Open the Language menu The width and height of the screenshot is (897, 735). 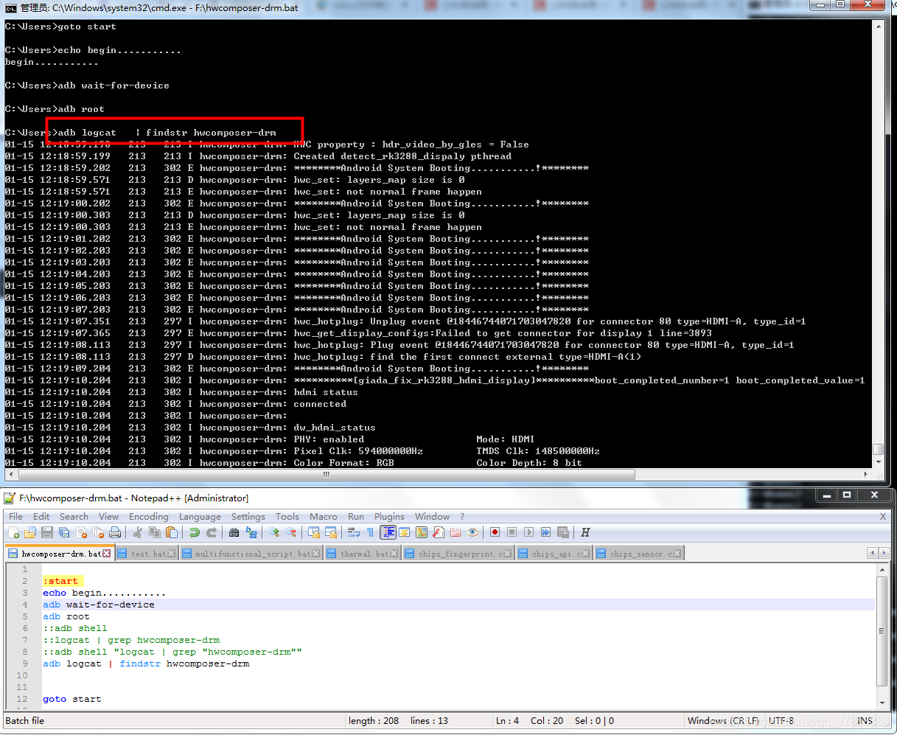(200, 517)
